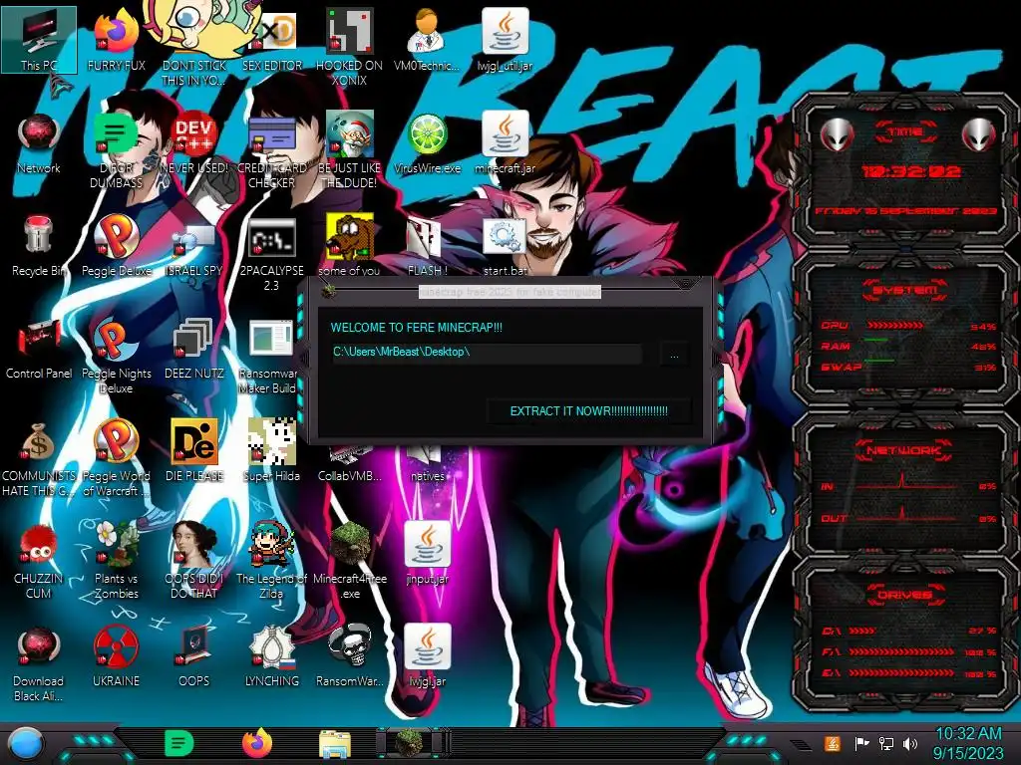Image resolution: width=1021 pixels, height=765 pixels.
Task: Launch Peggle World of Warcraft shortcut
Action: [116, 458]
